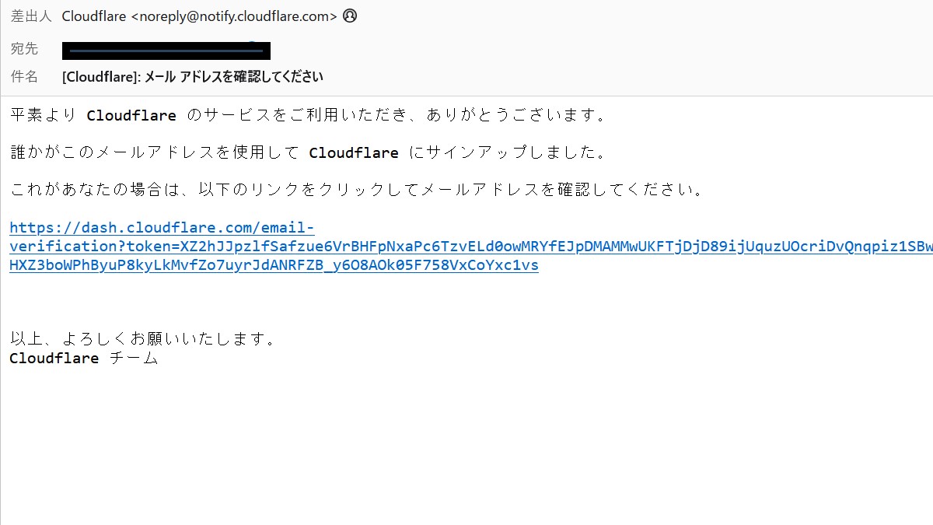Screen dimensions: 933x525
Task: Click bold Cloudflare before にサインアップしました
Action: tap(354, 153)
